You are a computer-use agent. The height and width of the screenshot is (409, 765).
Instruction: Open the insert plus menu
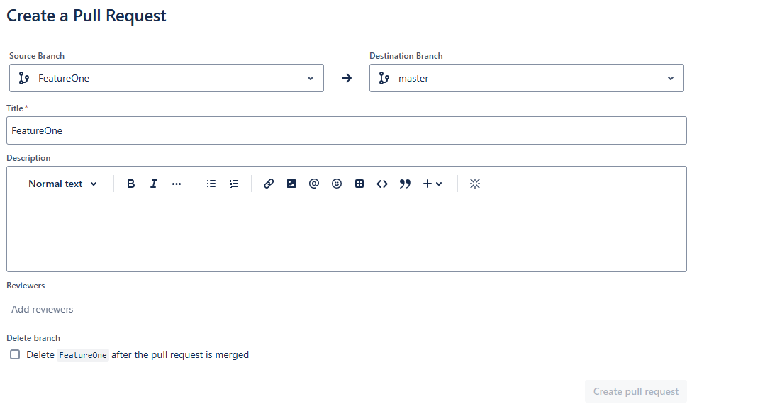pos(432,184)
